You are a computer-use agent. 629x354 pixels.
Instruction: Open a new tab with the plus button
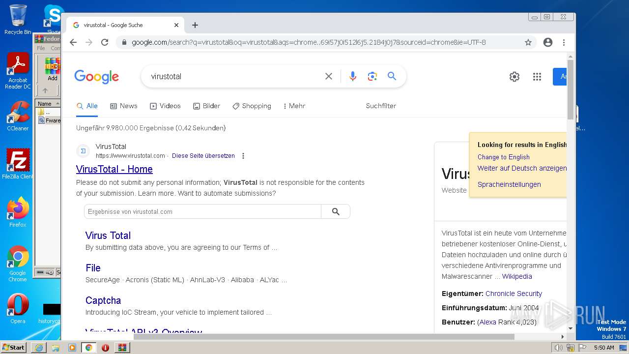point(195,25)
